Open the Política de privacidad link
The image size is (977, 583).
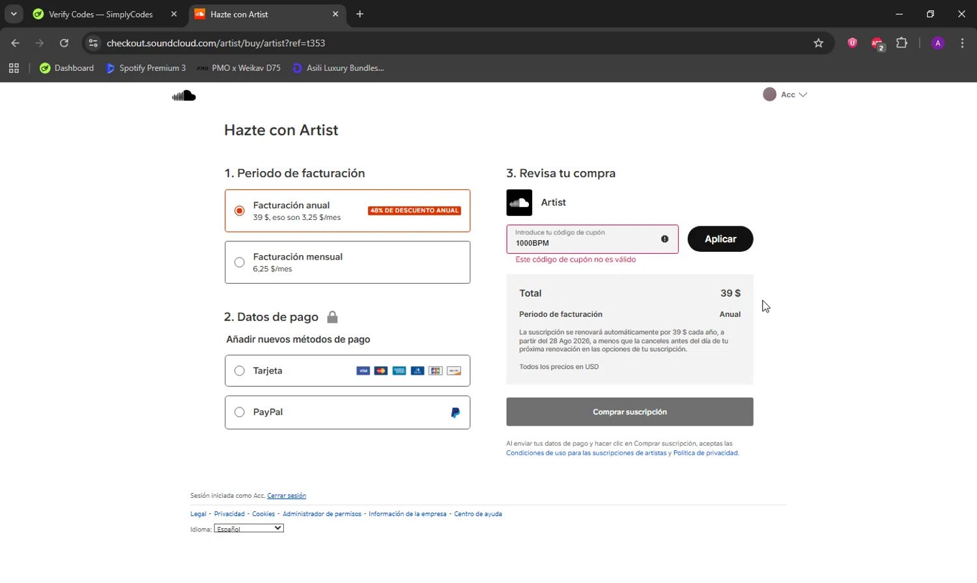click(706, 453)
